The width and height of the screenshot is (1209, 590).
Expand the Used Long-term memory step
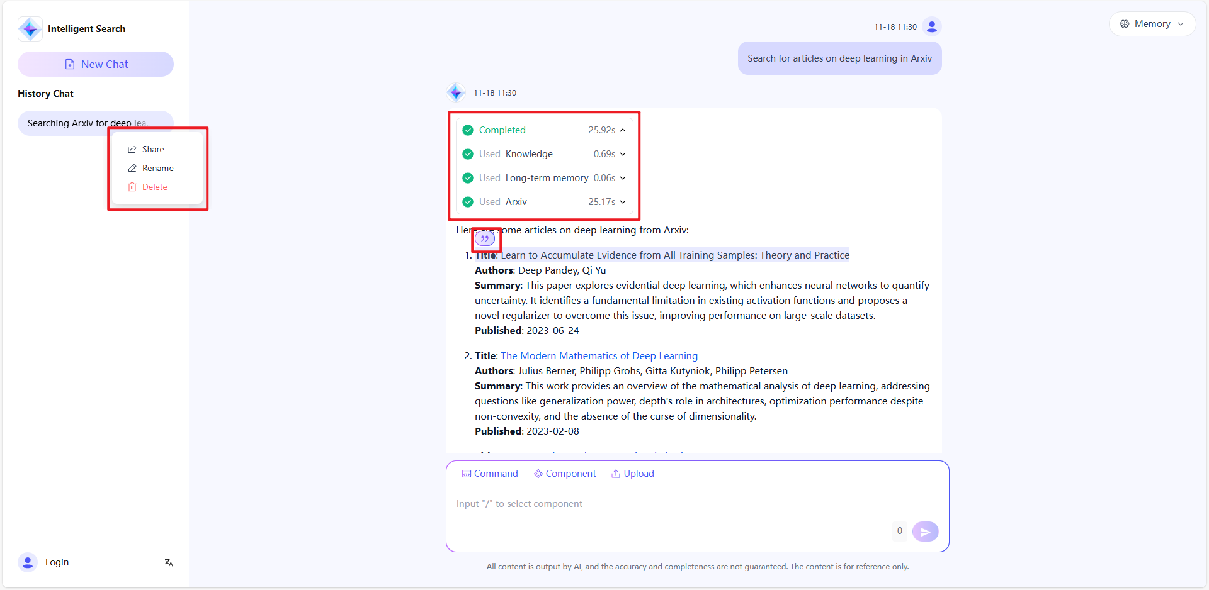(622, 178)
